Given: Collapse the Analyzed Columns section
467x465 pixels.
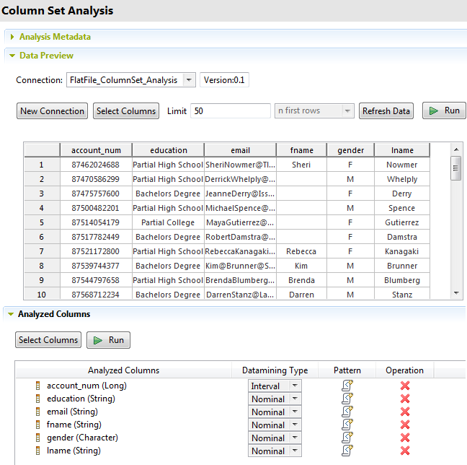Looking at the screenshot, I should (9, 314).
